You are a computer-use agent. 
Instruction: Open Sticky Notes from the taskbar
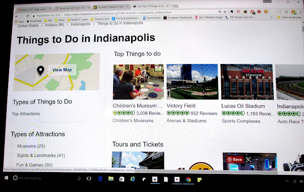click(199, 180)
